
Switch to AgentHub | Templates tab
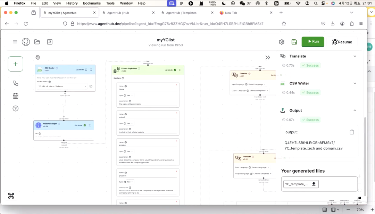(187, 13)
